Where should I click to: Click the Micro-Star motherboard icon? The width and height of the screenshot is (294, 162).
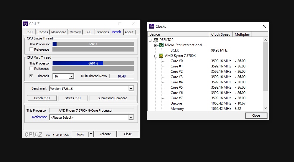(x=161, y=45)
